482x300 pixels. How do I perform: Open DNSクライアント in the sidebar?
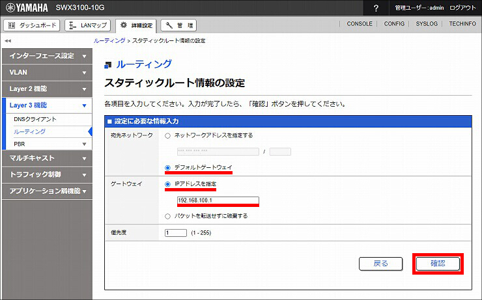(35, 119)
